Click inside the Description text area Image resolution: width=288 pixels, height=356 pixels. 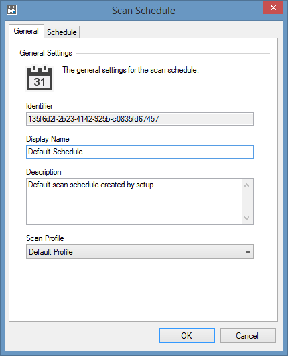pos(134,202)
